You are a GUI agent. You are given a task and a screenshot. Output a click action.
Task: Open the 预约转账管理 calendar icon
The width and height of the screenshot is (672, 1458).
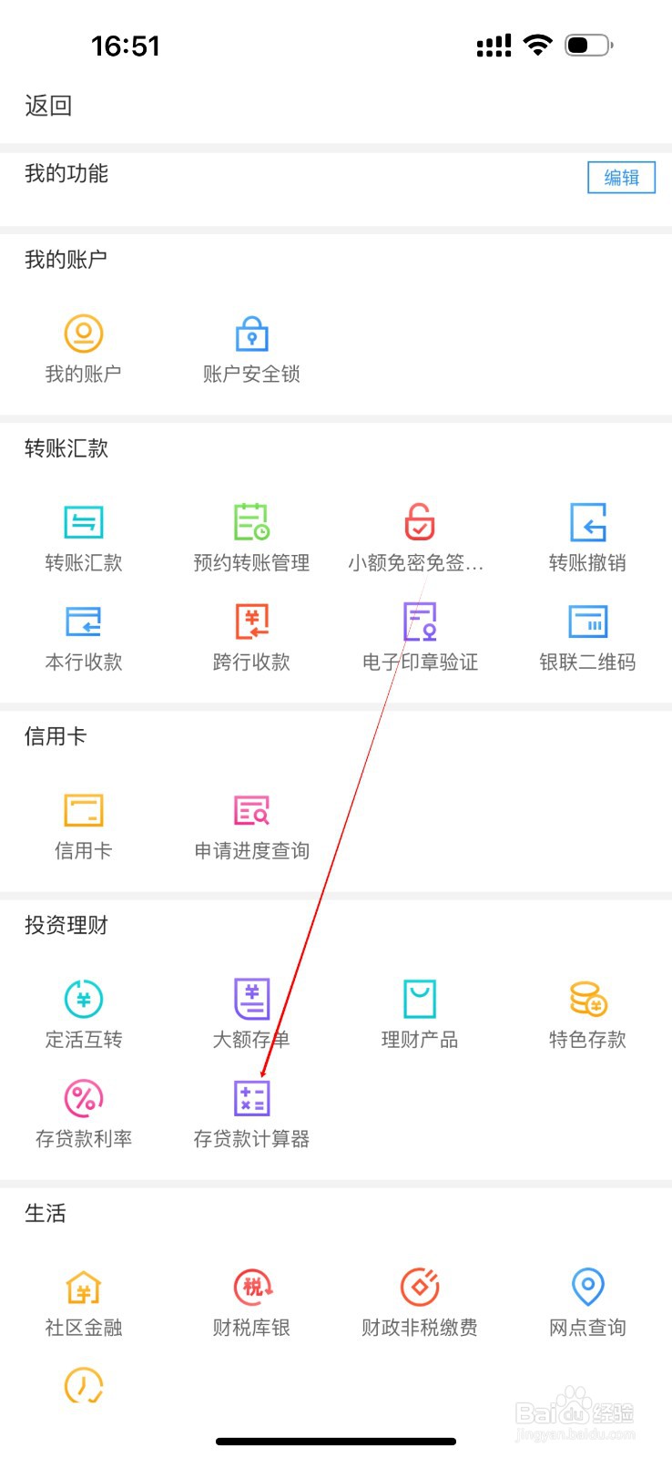(x=251, y=522)
